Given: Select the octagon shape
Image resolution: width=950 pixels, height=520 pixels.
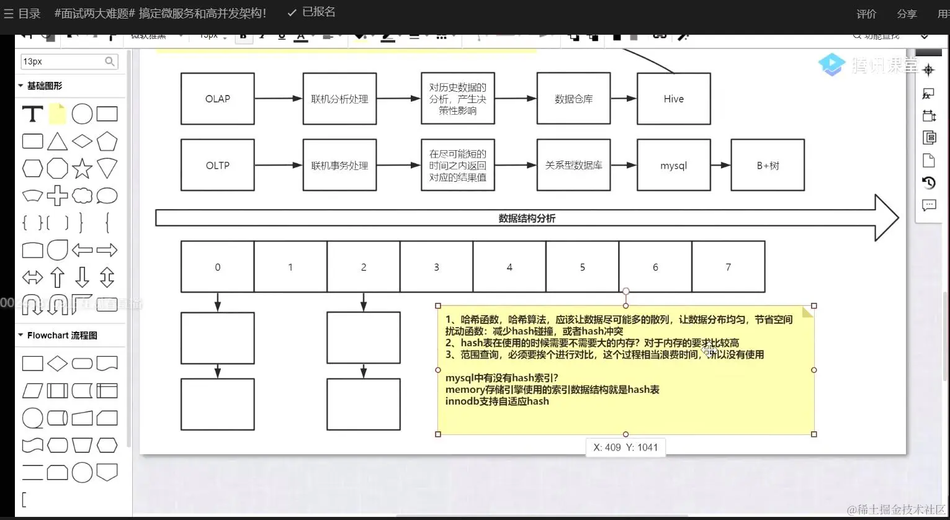Looking at the screenshot, I should [x=57, y=168].
